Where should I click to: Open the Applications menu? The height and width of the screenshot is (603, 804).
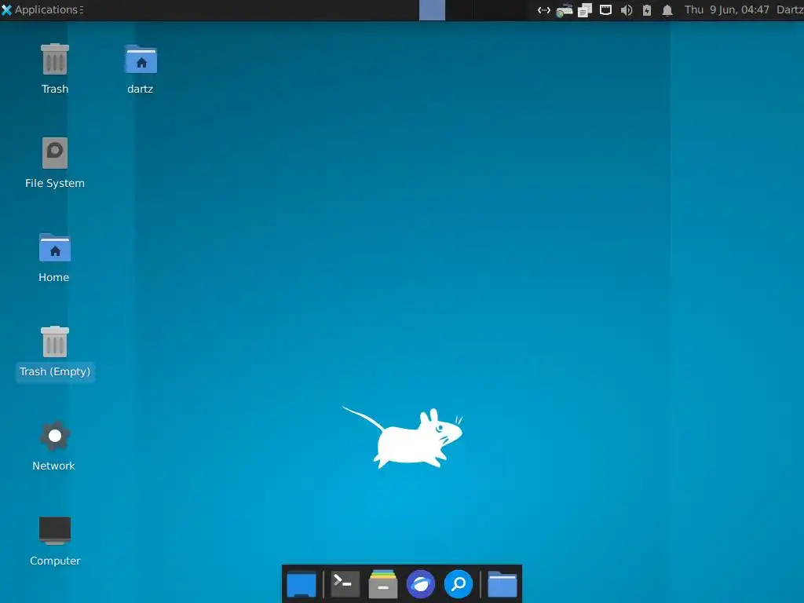tap(42, 9)
